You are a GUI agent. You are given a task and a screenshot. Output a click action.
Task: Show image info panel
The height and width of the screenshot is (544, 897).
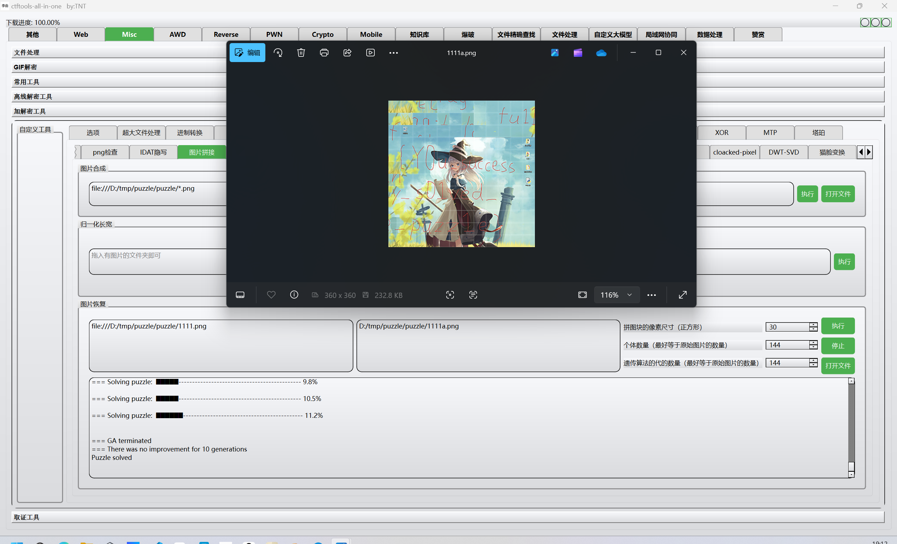coord(294,294)
